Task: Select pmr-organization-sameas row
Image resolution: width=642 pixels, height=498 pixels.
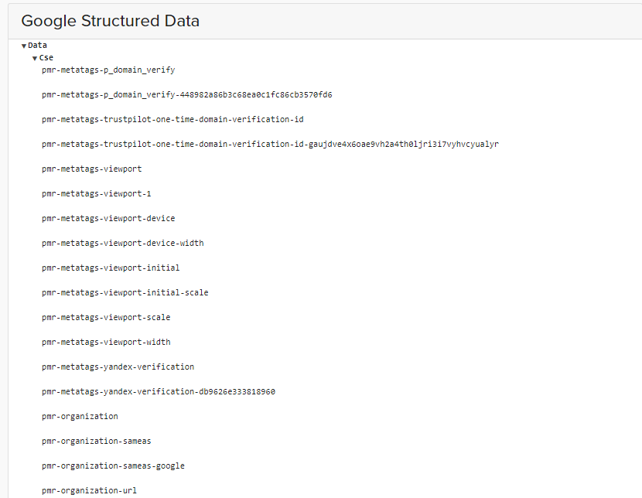Action: (x=96, y=441)
